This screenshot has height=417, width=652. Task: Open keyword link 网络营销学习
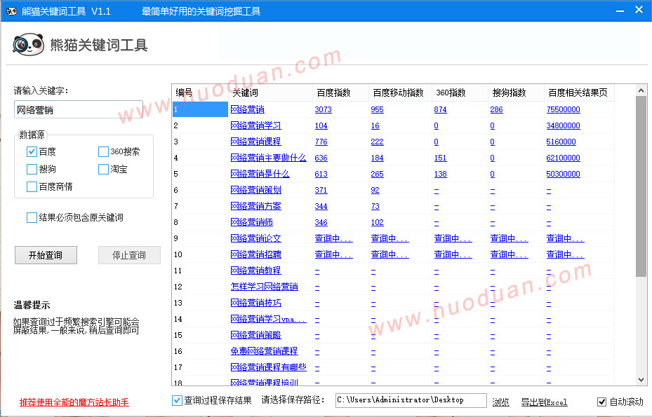(x=255, y=125)
